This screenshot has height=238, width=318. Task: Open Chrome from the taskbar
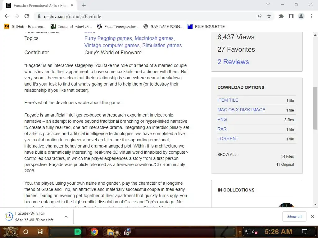pos(94,232)
